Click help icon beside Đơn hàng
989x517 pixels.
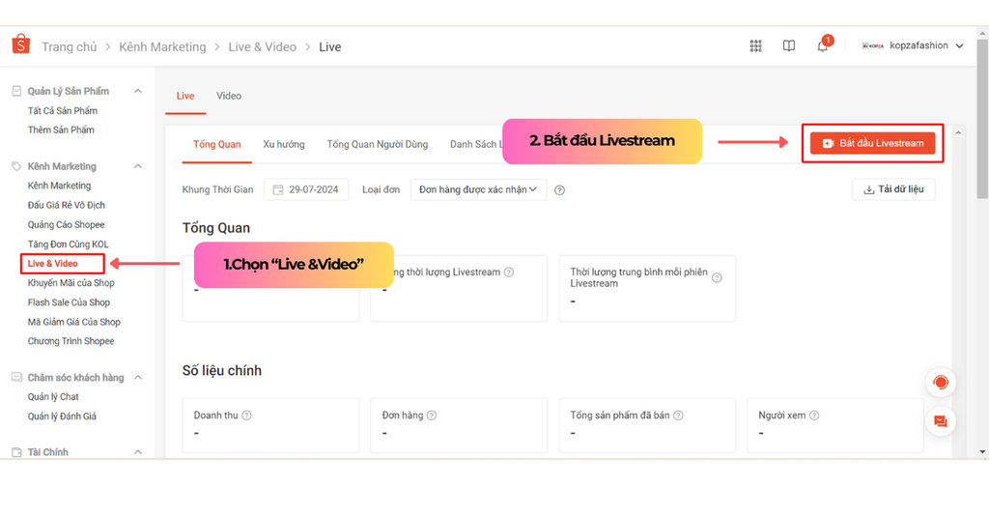[432, 416]
